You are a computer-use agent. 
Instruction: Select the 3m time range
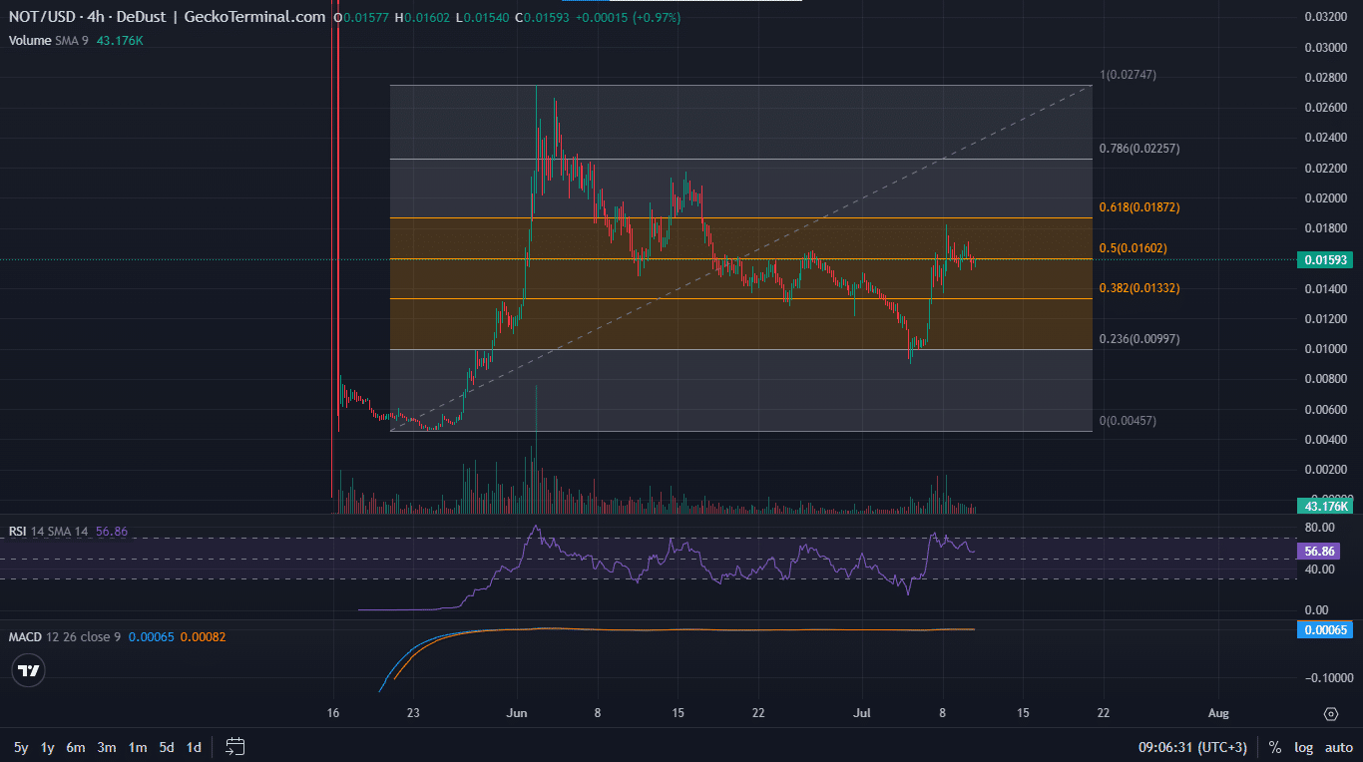pyautogui.click(x=107, y=747)
